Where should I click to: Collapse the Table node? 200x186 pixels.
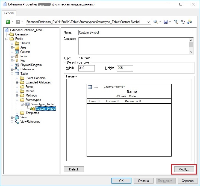click(x=12, y=74)
